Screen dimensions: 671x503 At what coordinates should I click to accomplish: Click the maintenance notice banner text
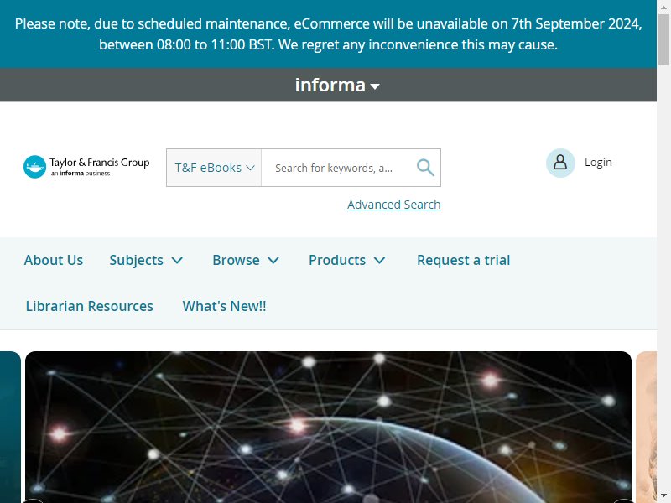(328, 34)
